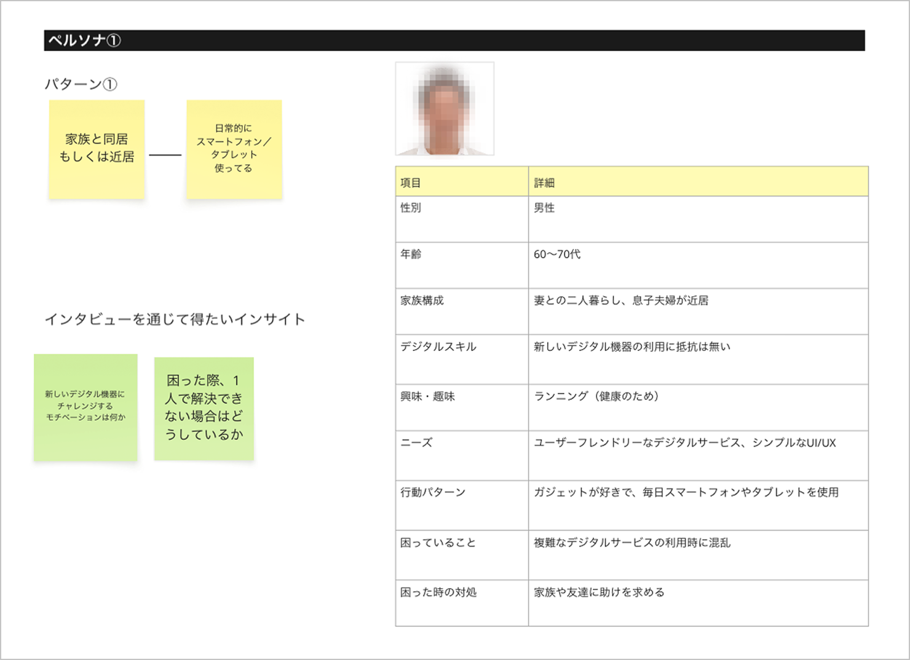Image resolution: width=910 pixels, height=660 pixels.
Task: Click the cell 新しいデジタル機器の利用に抵抗は無い
Action: coord(698,359)
